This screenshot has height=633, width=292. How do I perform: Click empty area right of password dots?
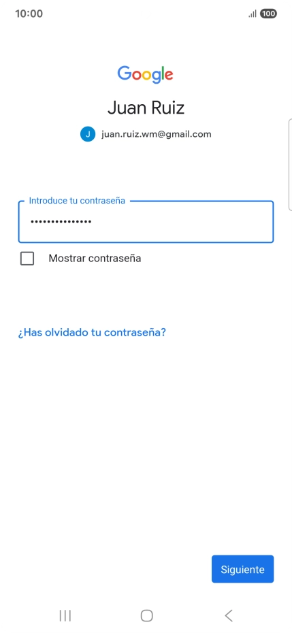coord(182,222)
